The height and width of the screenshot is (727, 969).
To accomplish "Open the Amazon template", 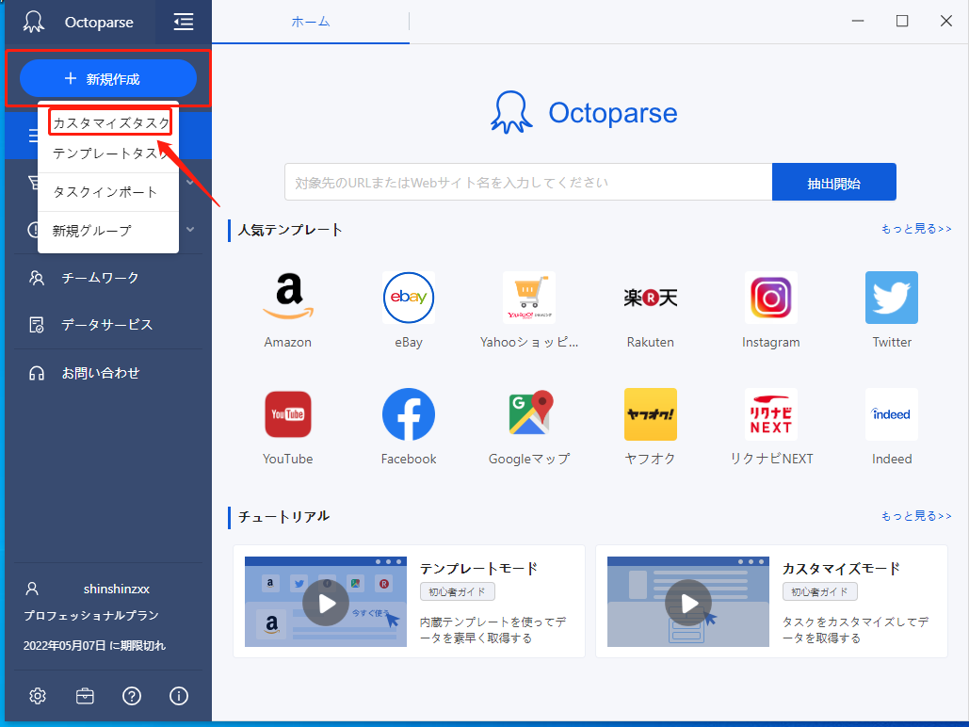I will (x=287, y=298).
